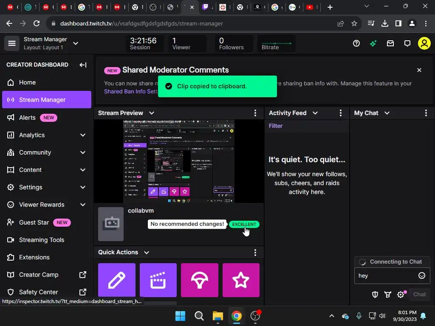Open Activity Feed three-dot options

click(x=341, y=113)
